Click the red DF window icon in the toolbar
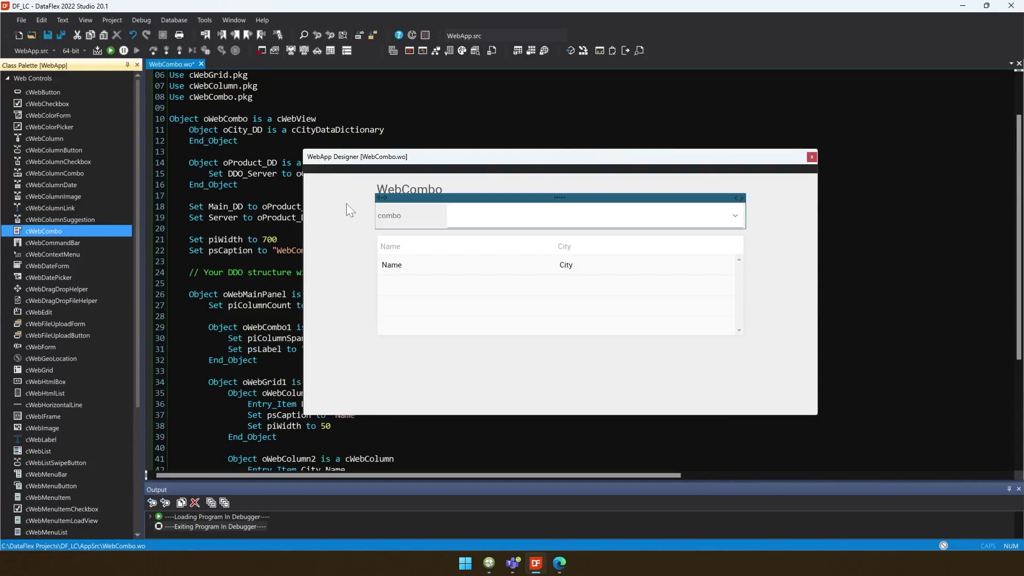Screen dimensions: 1024x576 point(410,51)
